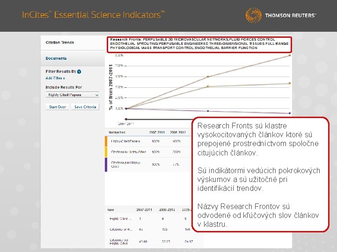337x252 pixels.
Task: Click the purple Citations per Highly Cited swatch
Action: (x=106, y=165)
